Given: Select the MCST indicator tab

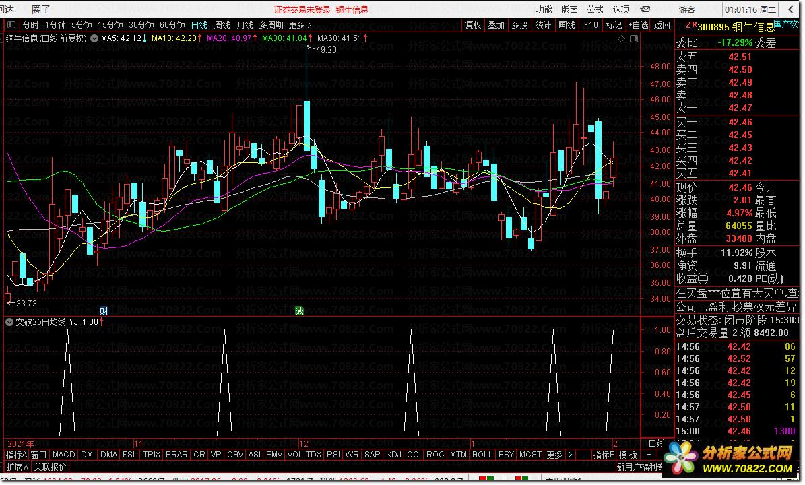Looking at the screenshot, I should [x=530, y=455].
